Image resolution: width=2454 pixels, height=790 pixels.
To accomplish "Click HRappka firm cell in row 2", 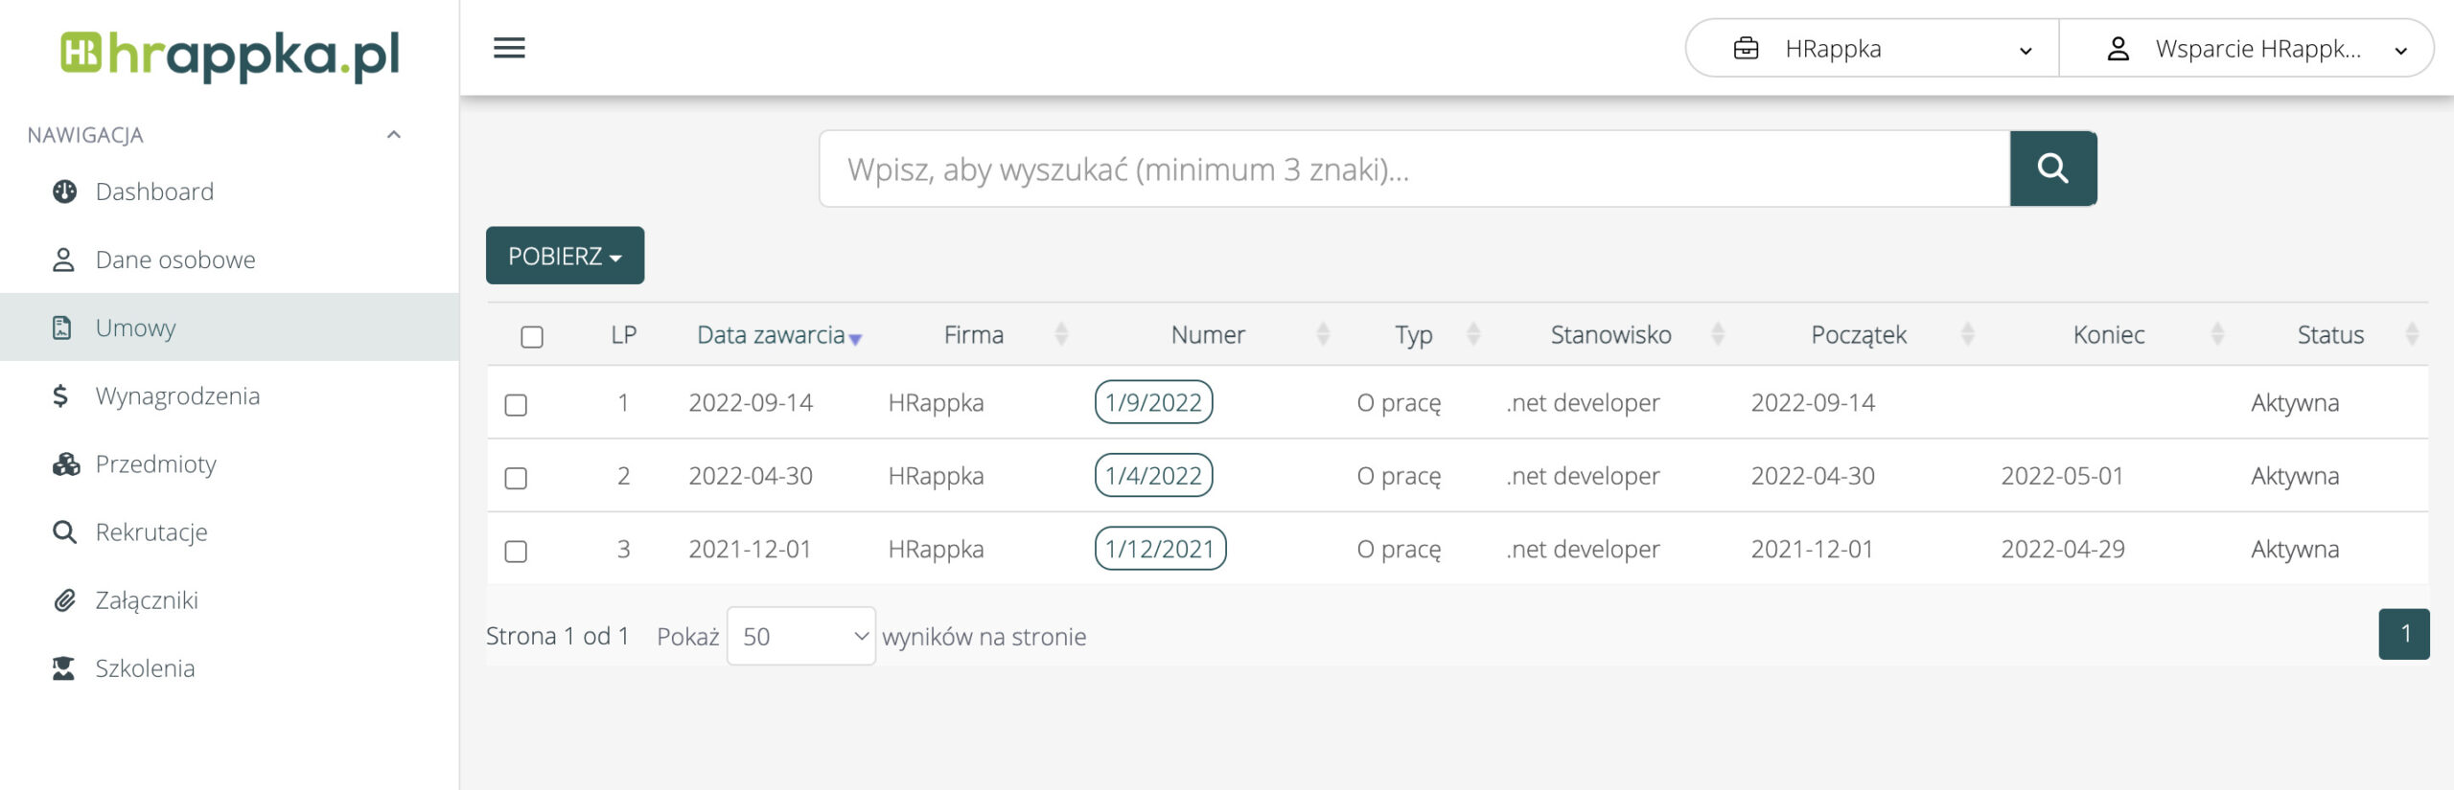I will (x=936, y=475).
